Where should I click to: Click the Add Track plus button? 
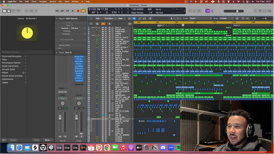(x=91, y=24)
